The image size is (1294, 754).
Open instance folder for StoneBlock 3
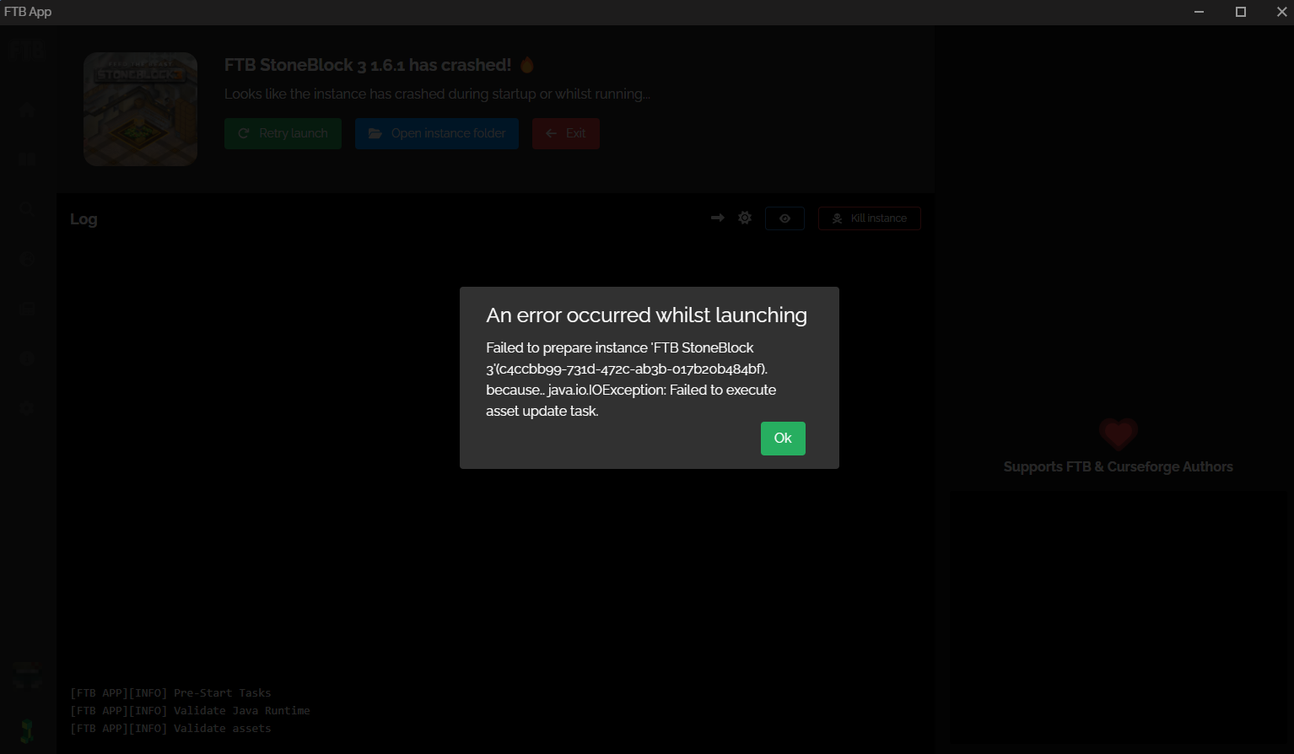coord(436,133)
